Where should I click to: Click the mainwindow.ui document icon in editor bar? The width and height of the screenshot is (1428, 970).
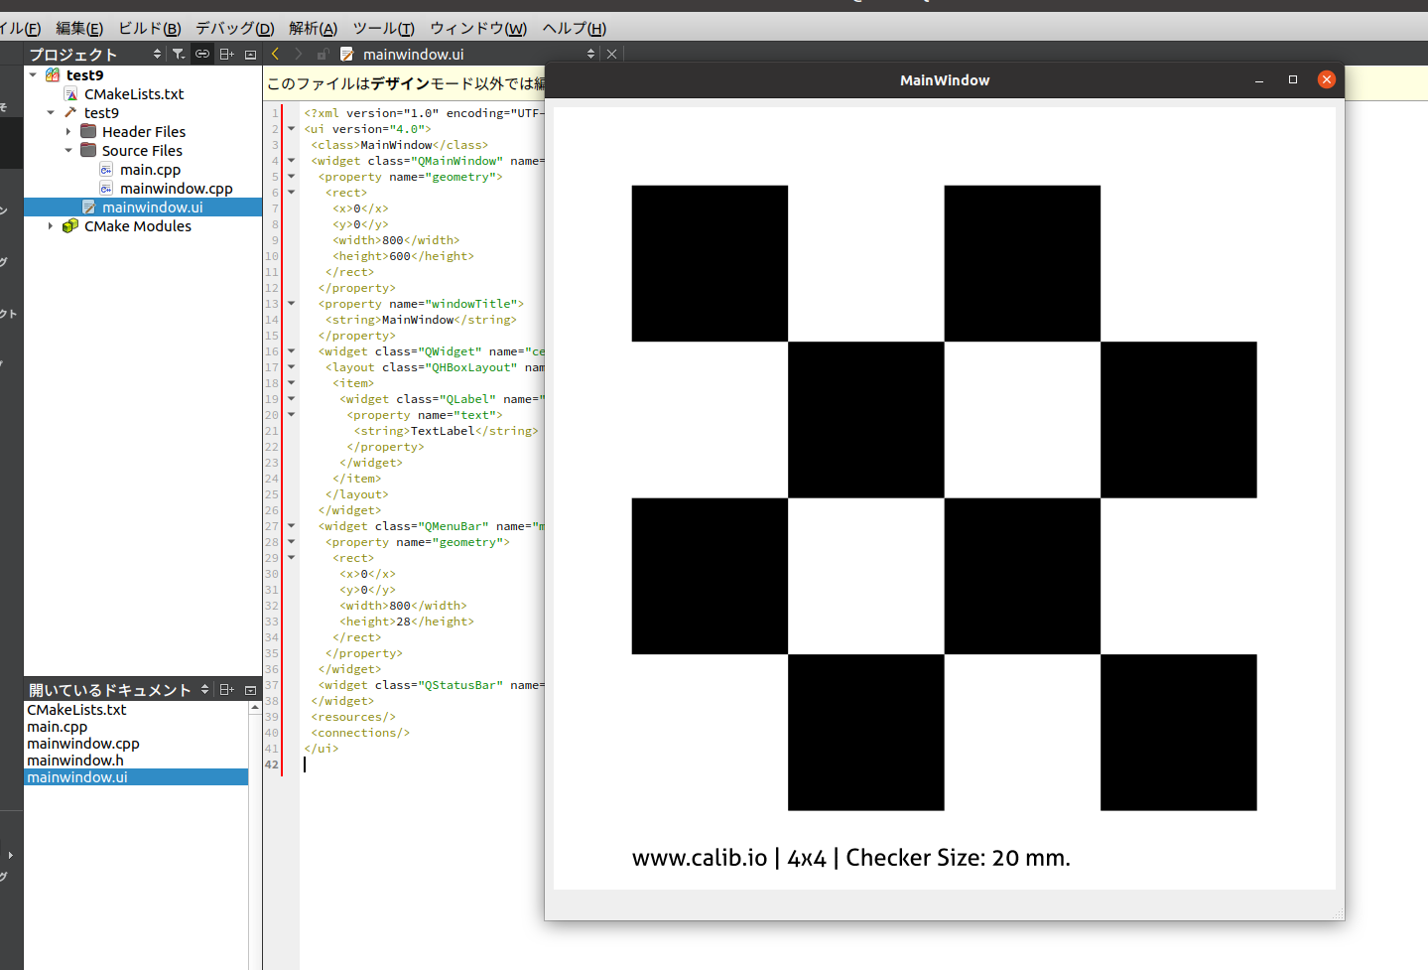pyautogui.click(x=346, y=54)
